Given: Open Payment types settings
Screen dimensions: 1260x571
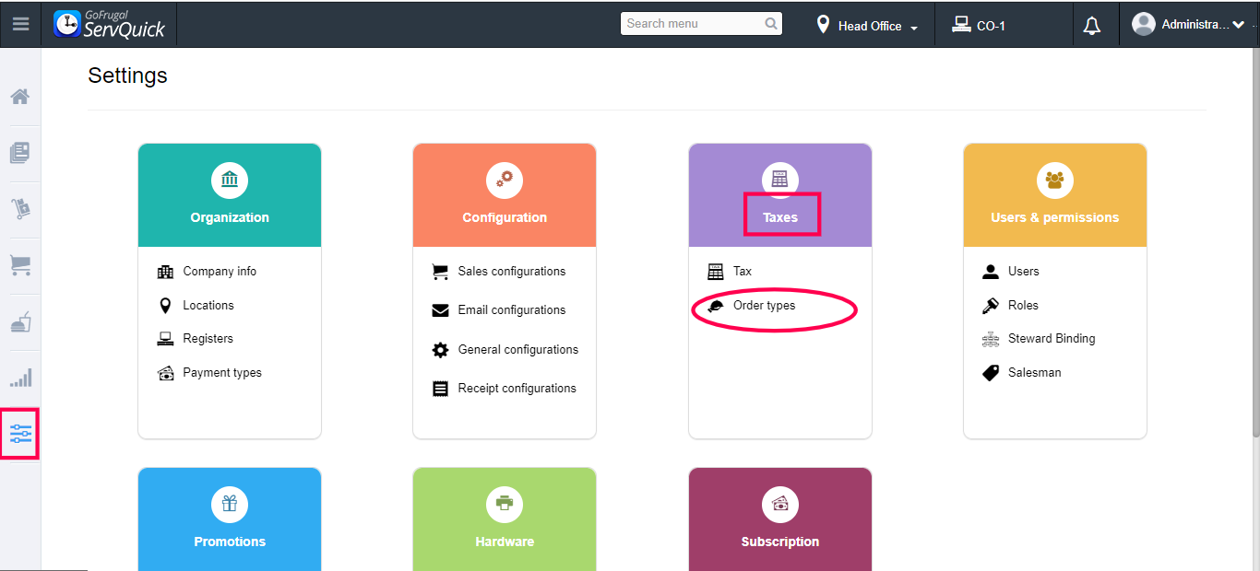Looking at the screenshot, I should coord(222,373).
